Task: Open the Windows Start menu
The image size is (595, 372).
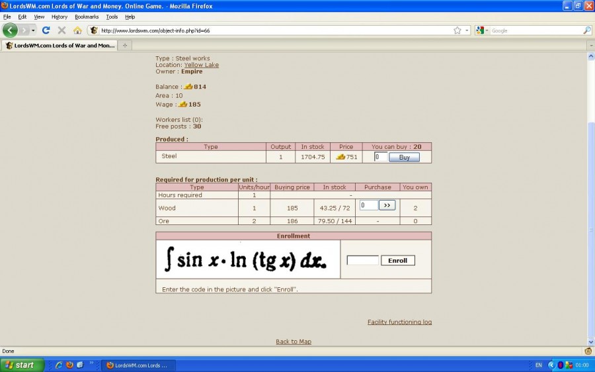Action: click(22, 365)
